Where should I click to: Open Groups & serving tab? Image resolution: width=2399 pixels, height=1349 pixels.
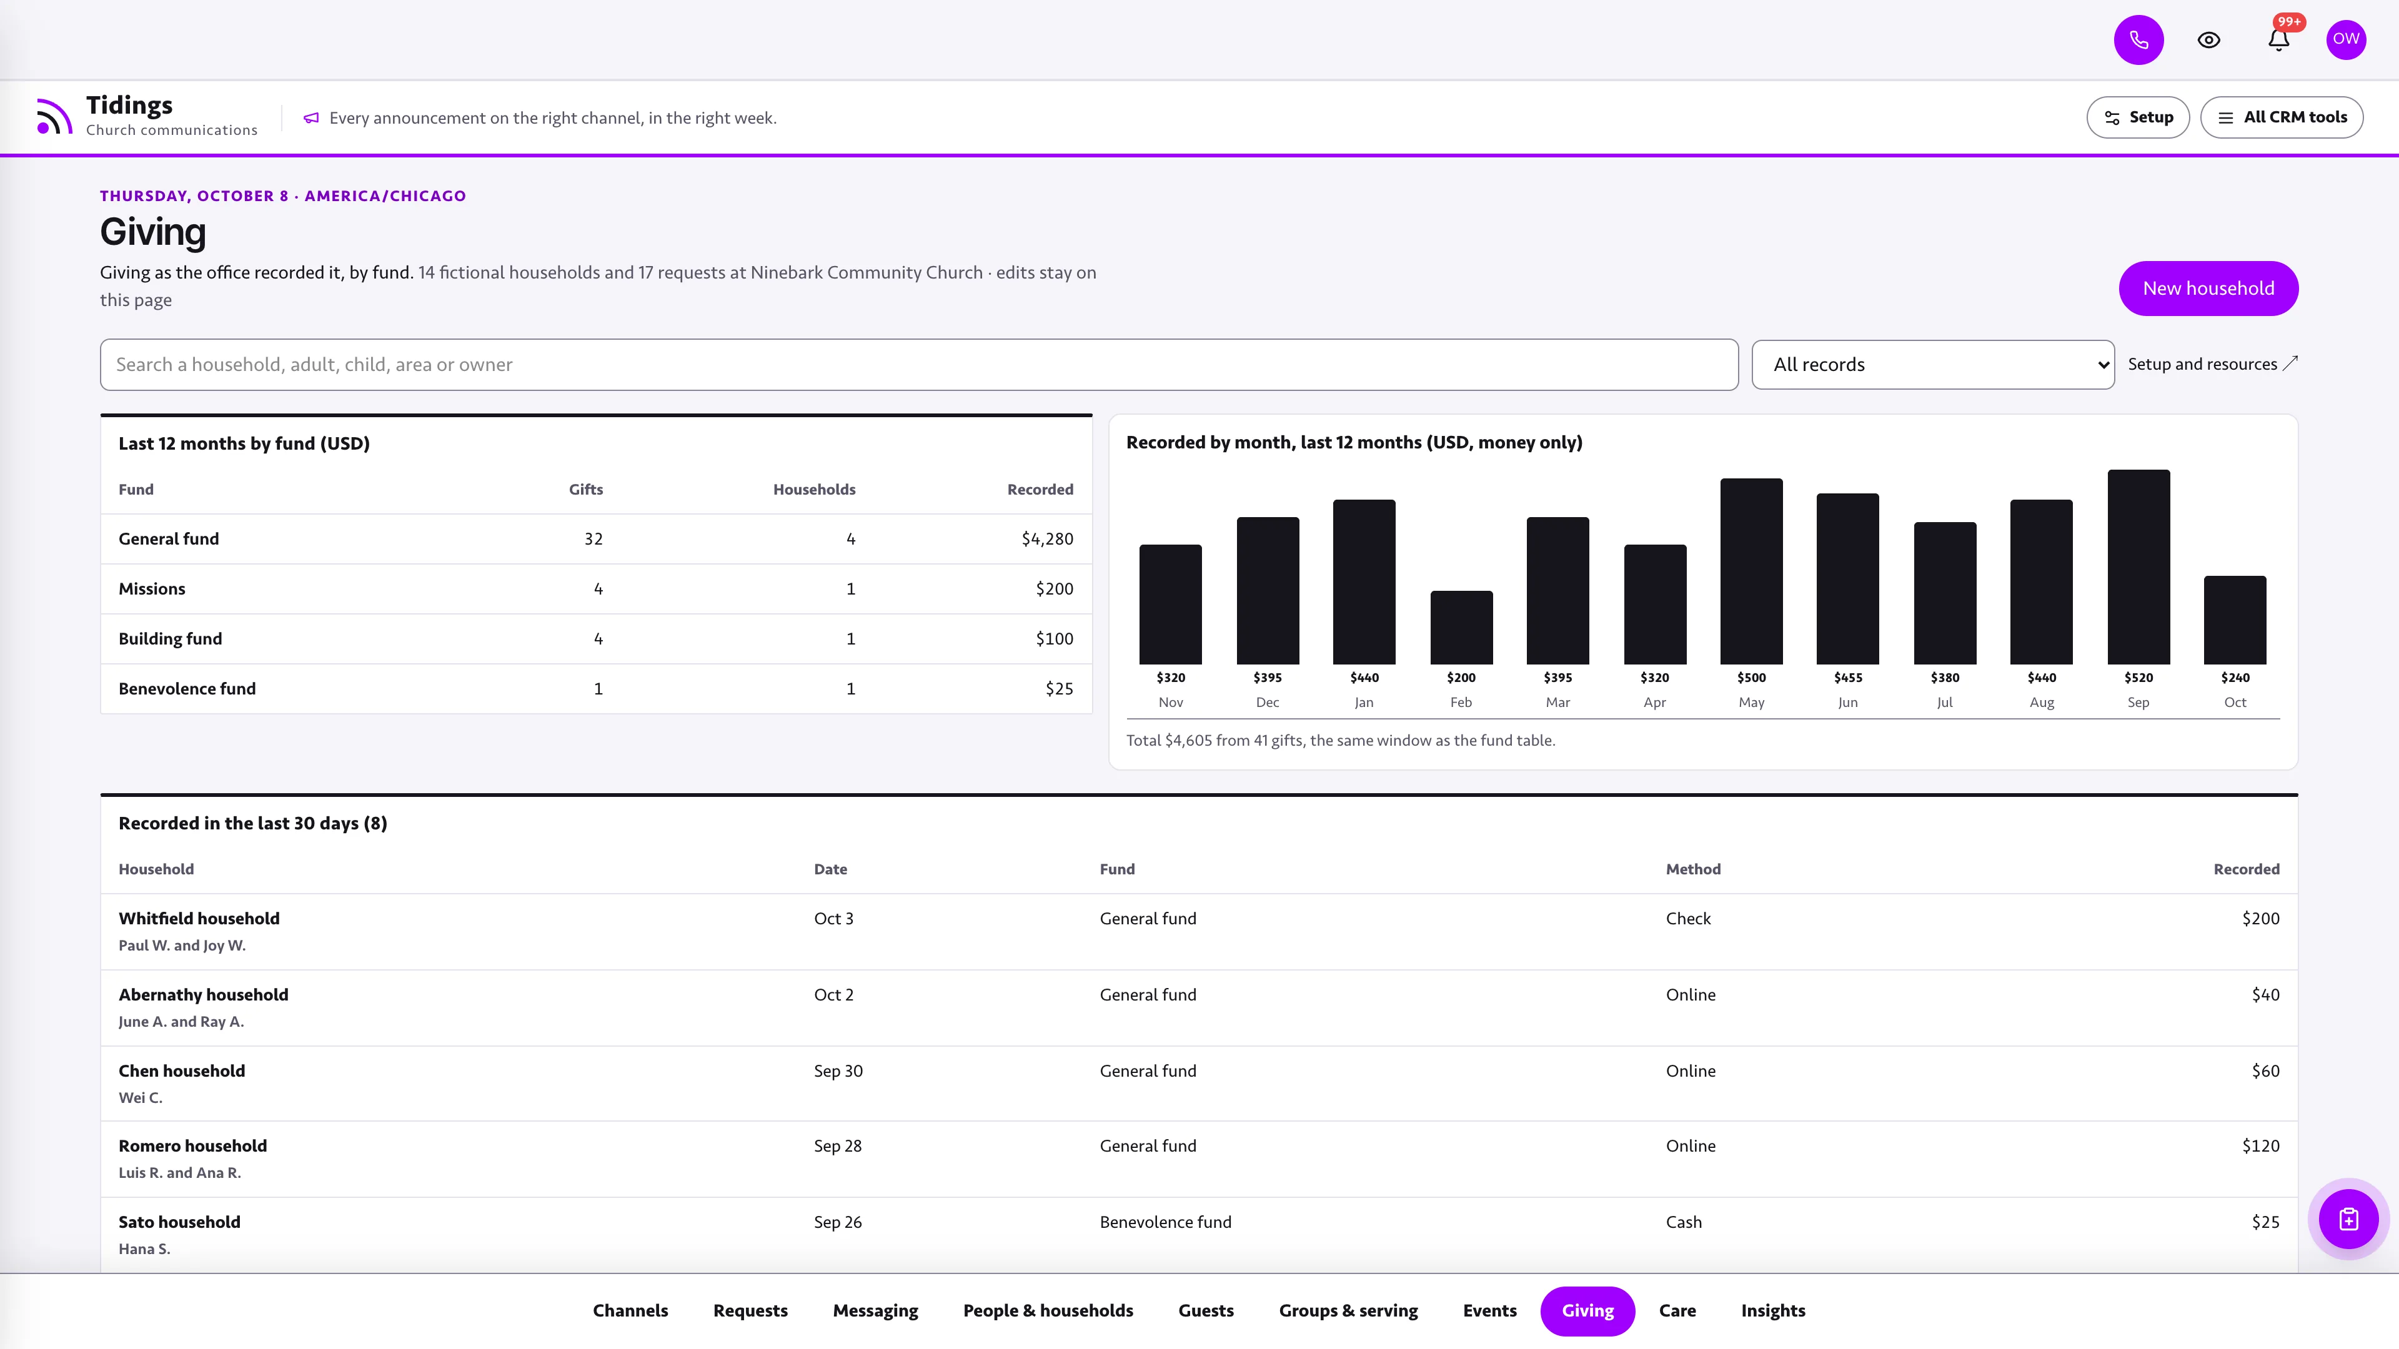coord(1348,1311)
